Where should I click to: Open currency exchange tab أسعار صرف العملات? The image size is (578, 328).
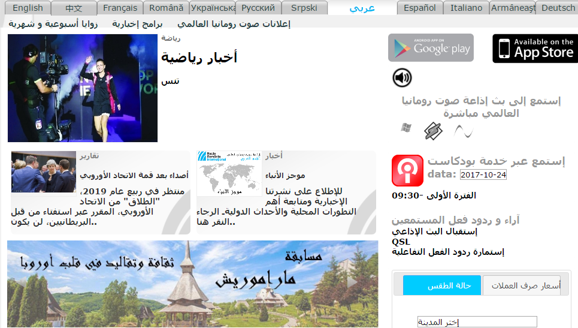(521, 285)
